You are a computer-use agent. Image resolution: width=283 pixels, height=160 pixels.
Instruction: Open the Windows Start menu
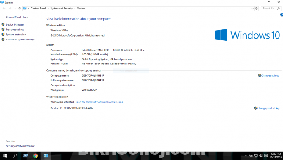[x=5, y=156]
